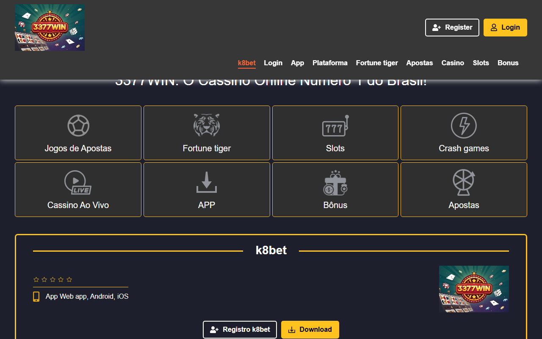Click the Register button in header
542x339 pixels.
click(x=452, y=28)
